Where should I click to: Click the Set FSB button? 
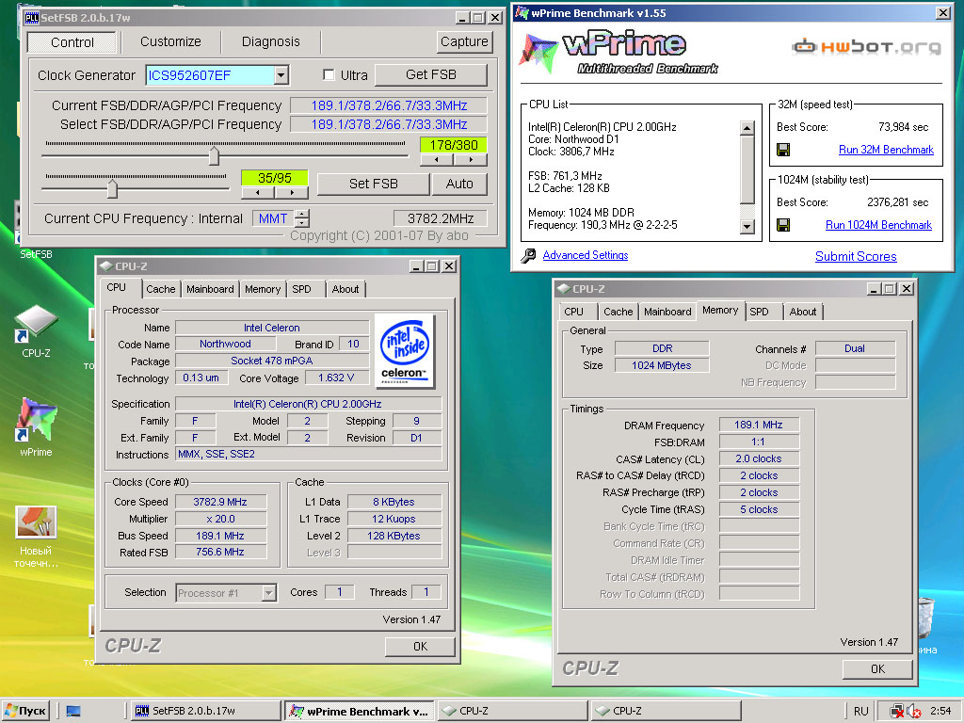click(x=373, y=184)
